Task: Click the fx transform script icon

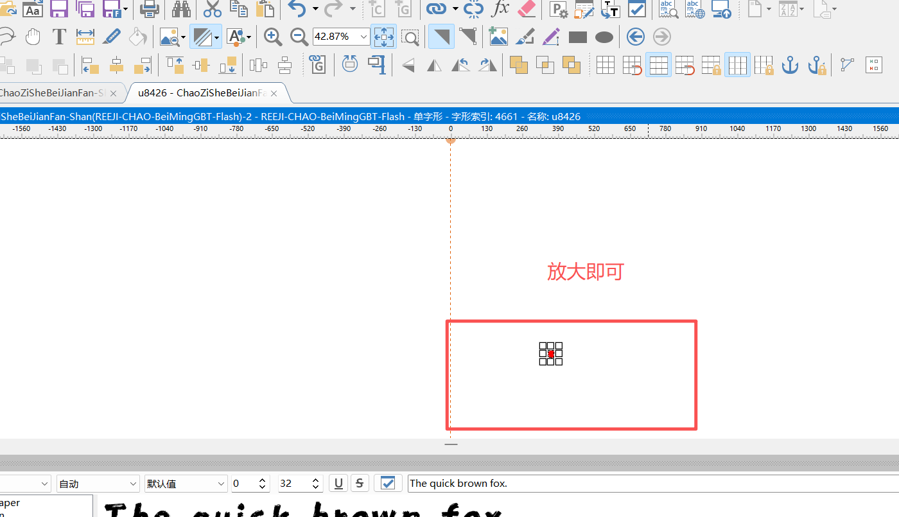Action: coord(500,9)
